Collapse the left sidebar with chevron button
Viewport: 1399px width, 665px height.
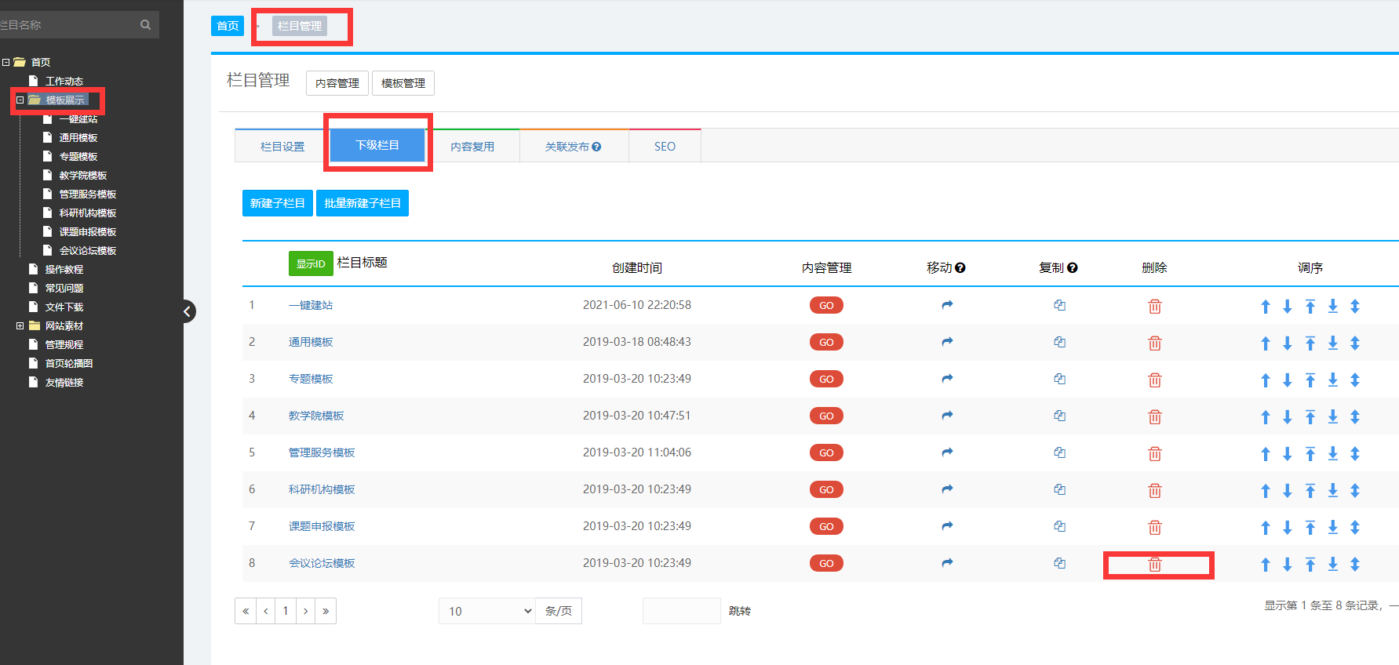pos(188,311)
